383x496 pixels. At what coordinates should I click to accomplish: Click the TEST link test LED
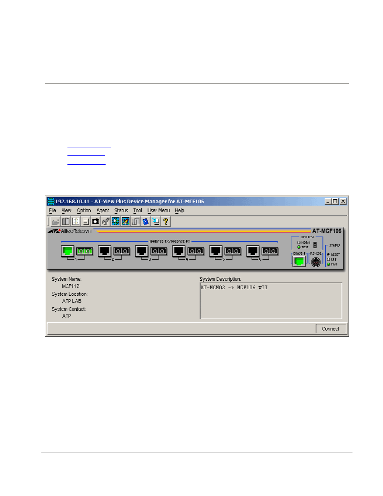tap(299, 247)
